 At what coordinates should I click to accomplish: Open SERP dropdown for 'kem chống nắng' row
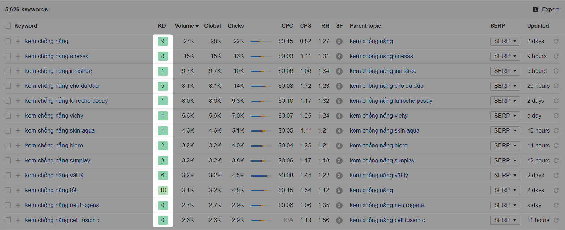(x=505, y=41)
